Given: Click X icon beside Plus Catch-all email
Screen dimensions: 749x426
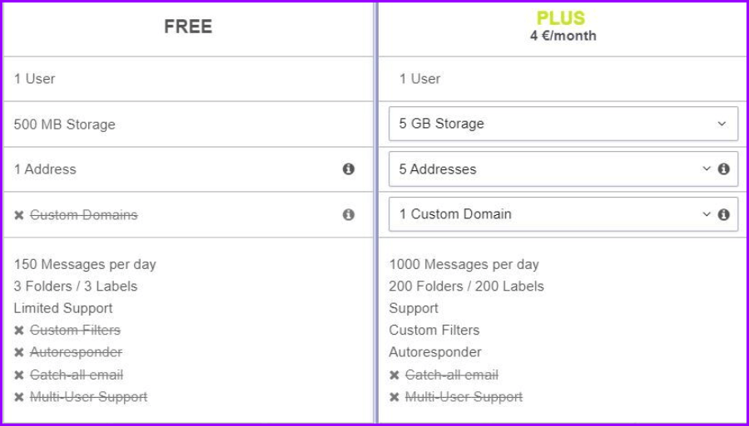Looking at the screenshot, I should 394,375.
